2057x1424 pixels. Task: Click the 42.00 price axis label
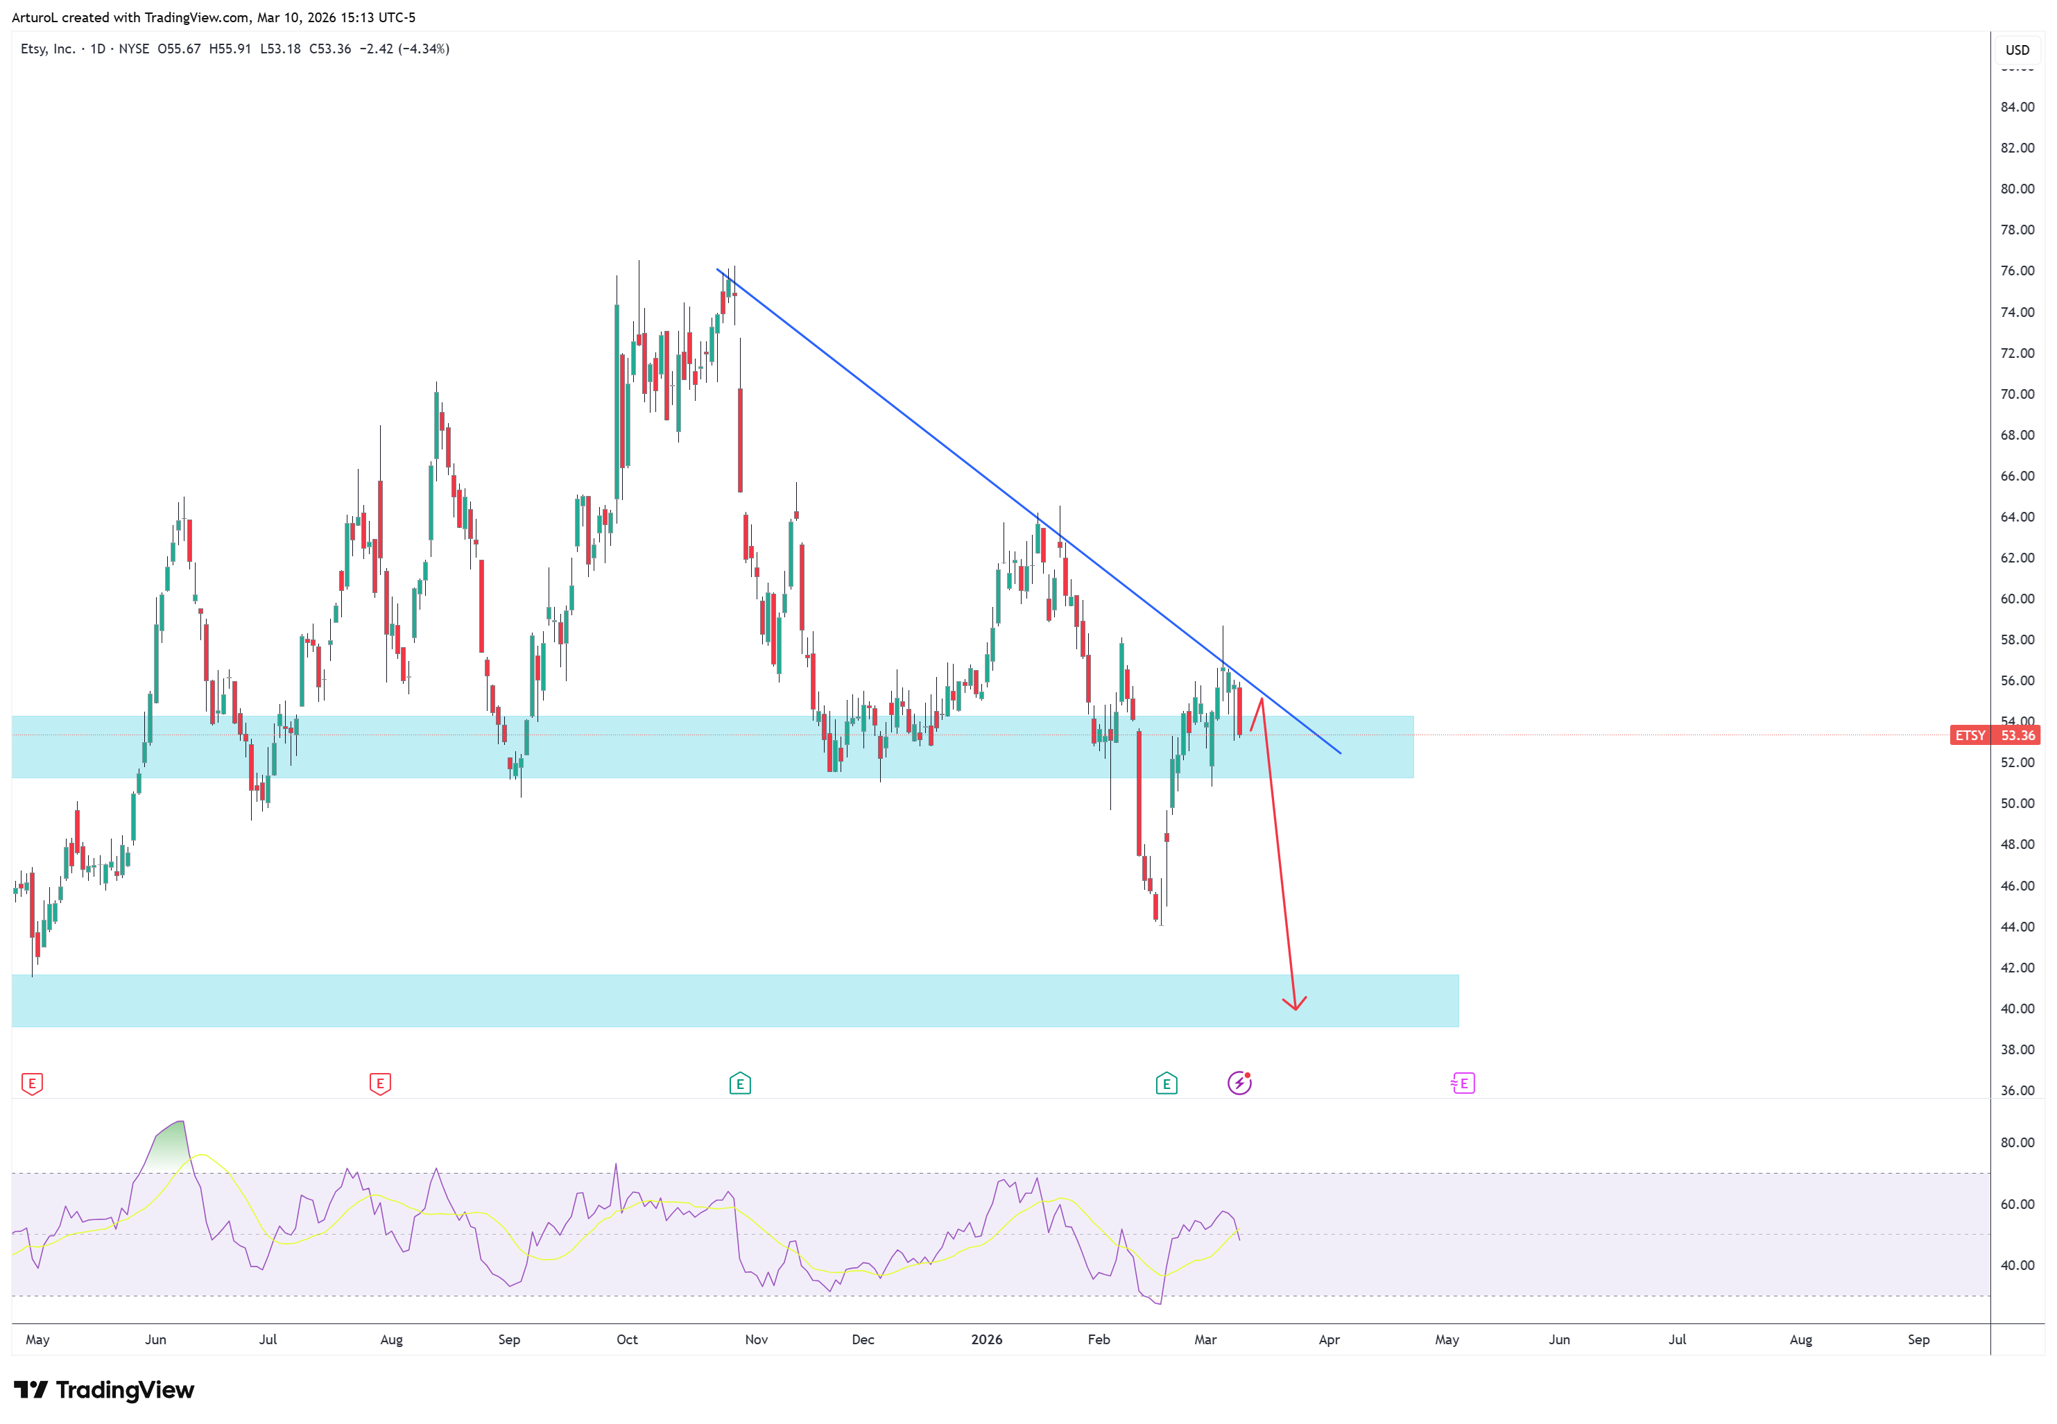(x=2017, y=968)
